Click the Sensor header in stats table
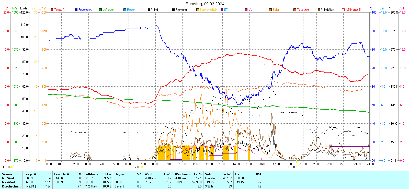409x189 pixels. pyautogui.click(x=7, y=174)
